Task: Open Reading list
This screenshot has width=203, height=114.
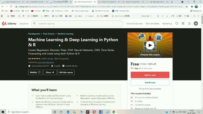Action: pyautogui.click(x=196, y=11)
